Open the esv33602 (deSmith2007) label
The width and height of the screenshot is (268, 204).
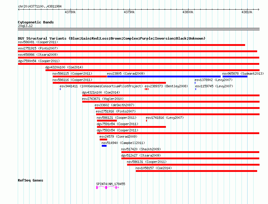[x=114, y=105]
